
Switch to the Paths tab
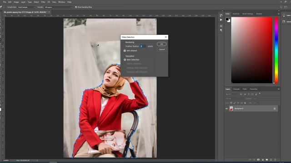coord(245,89)
